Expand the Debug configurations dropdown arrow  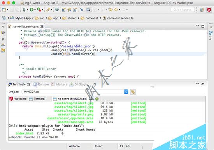(27, 10)
